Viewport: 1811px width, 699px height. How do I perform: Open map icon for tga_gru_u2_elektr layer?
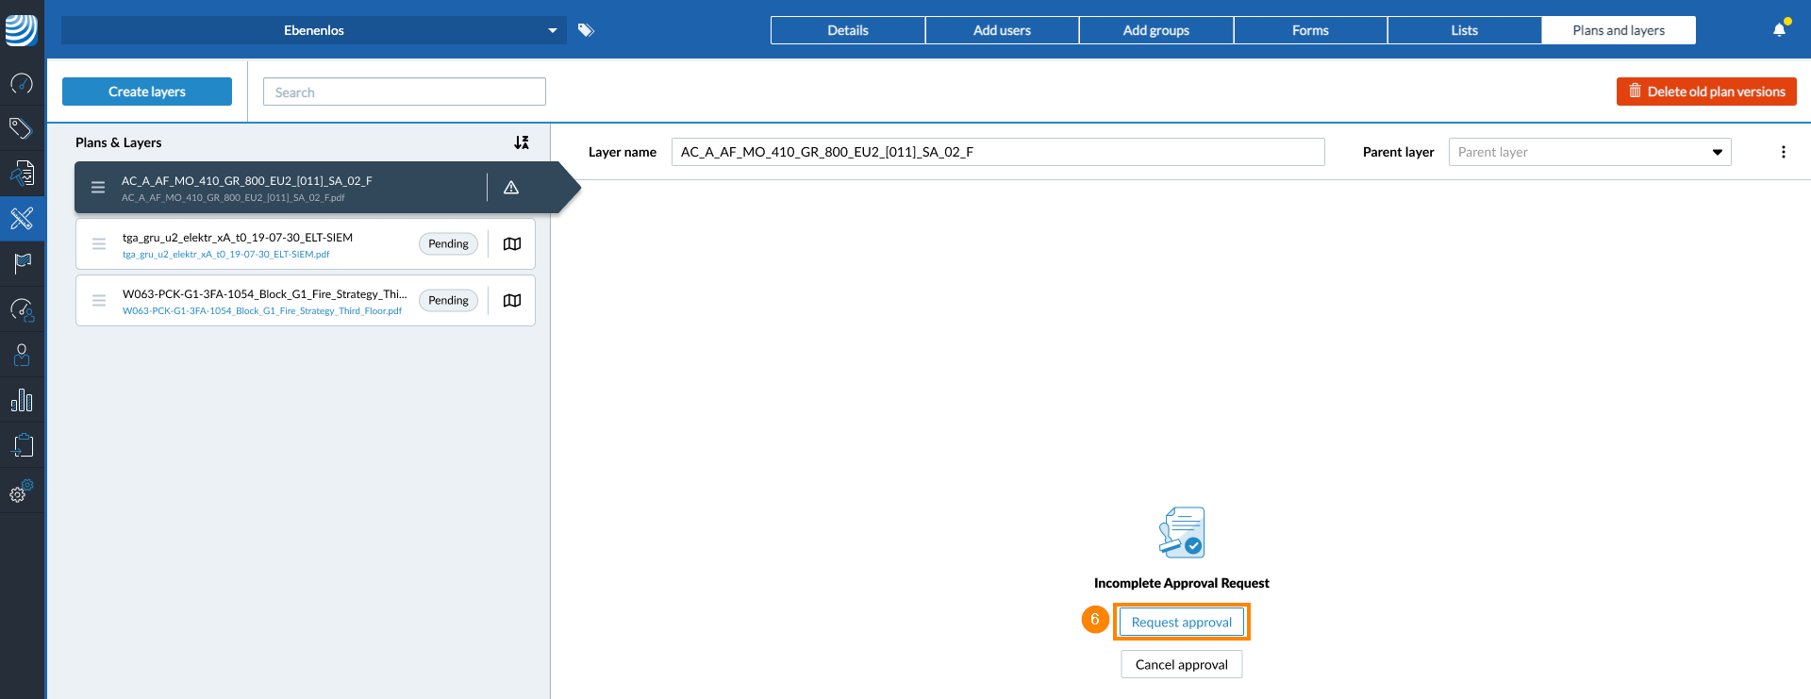[x=512, y=244]
